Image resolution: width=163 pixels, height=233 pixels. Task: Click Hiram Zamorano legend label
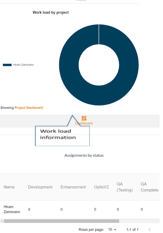point(23,65)
